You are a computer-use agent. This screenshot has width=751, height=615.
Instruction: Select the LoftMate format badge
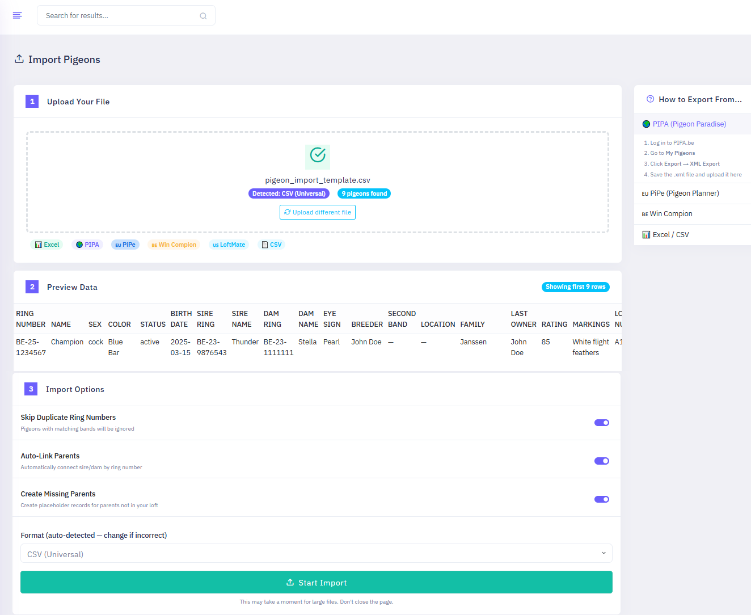coord(229,244)
